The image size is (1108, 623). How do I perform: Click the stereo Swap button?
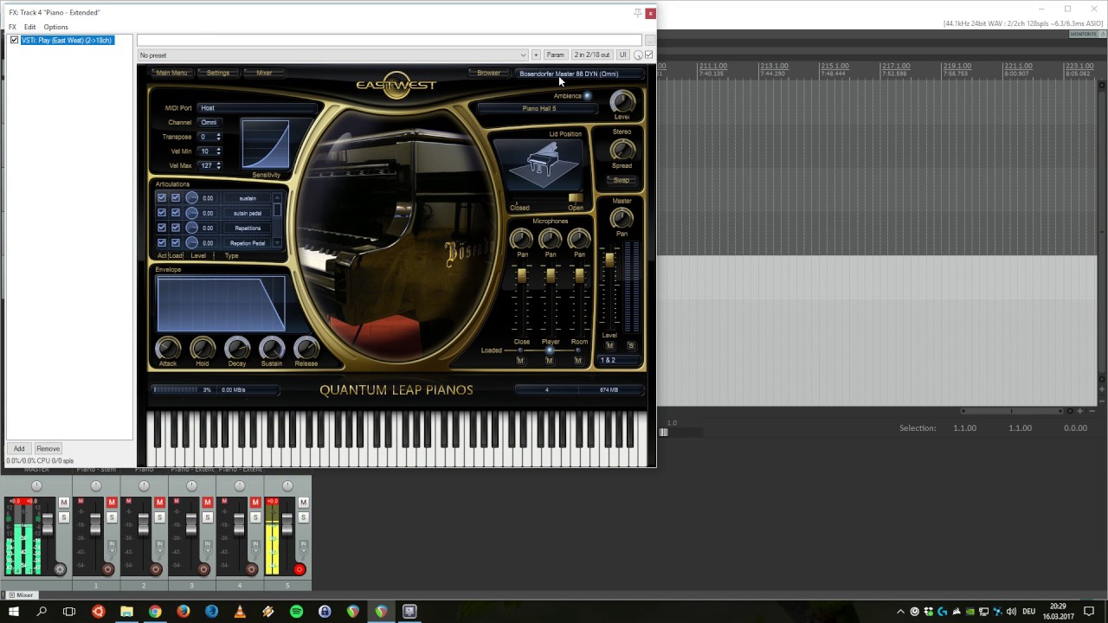point(622,180)
